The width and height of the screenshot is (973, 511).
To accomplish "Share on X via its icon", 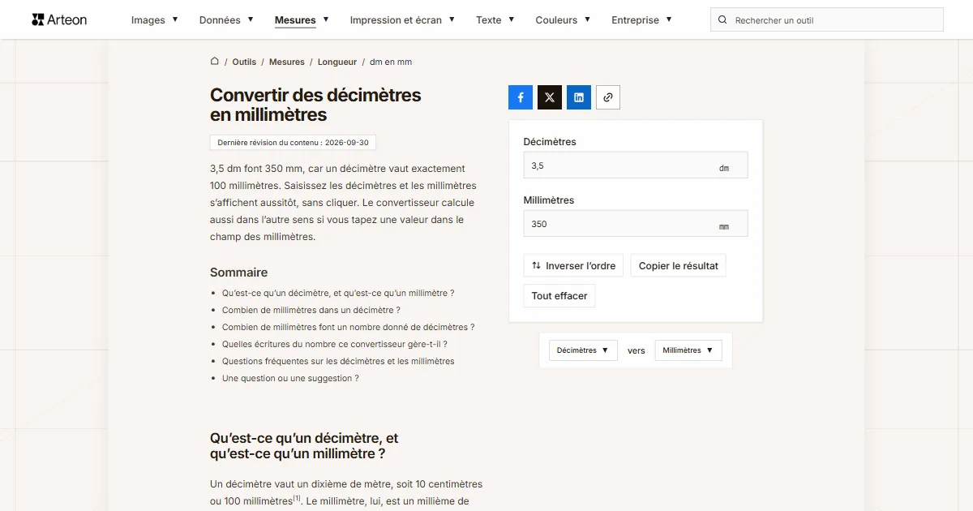I will point(550,97).
